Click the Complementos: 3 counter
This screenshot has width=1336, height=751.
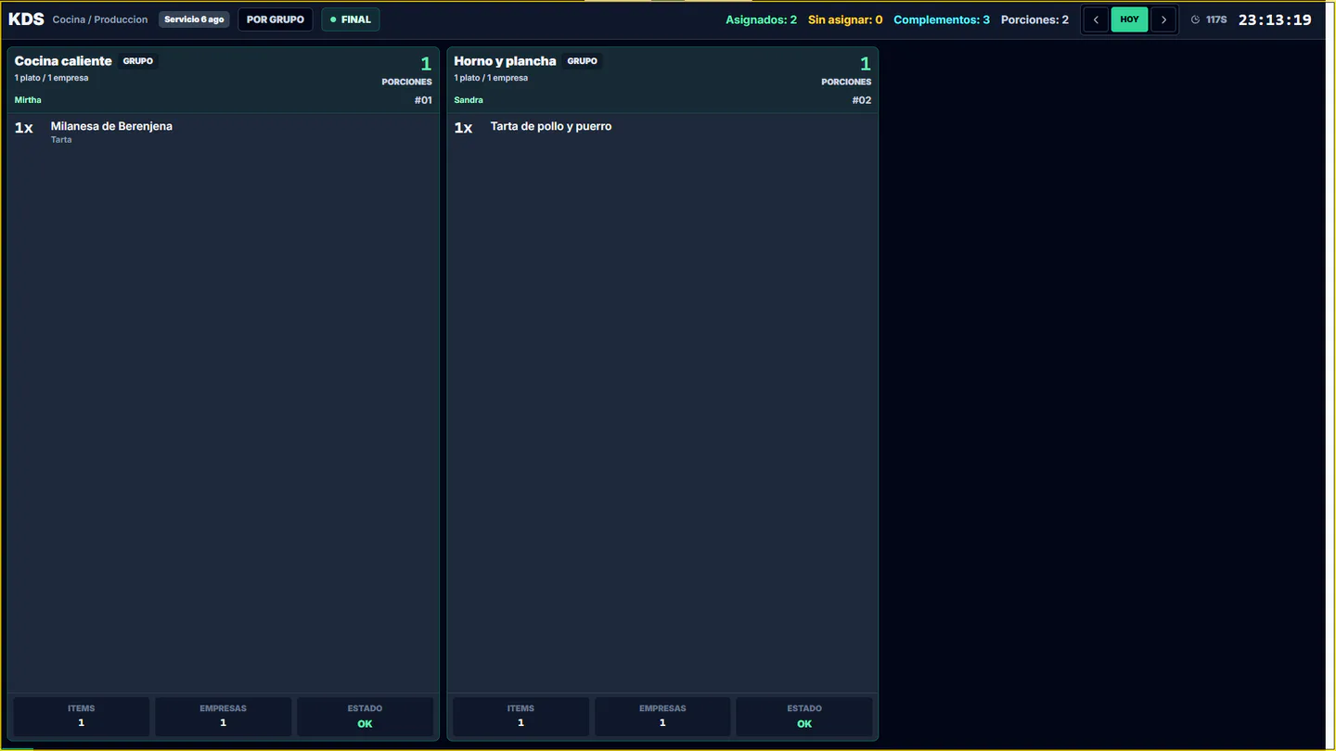(942, 19)
